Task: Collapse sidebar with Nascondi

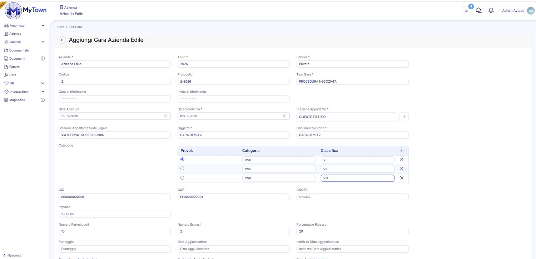Action: pyautogui.click(x=12, y=255)
